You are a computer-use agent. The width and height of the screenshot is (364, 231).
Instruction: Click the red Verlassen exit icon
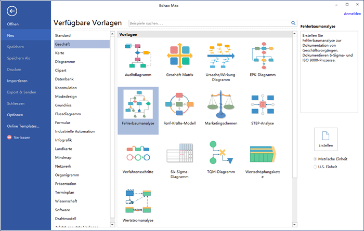9,137
